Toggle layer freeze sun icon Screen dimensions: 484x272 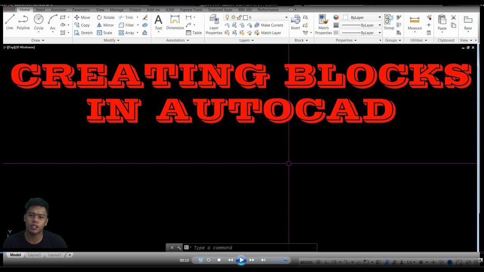pos(233,17)
